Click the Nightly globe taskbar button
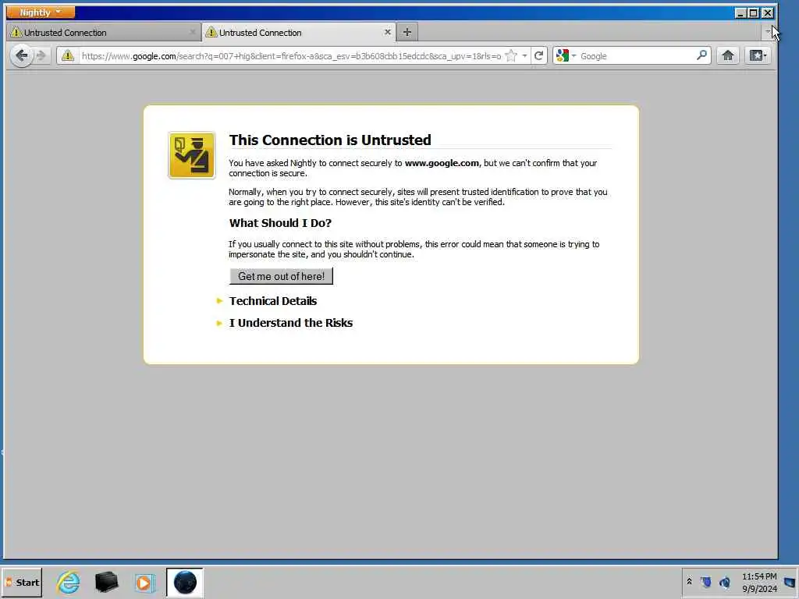This screenshot has width=799, height=599. 184,582
